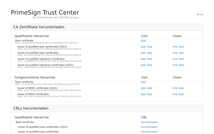Download P7B chain for qualified signature certificates (2021)
Image resolution: width=214 pixels, height=134 pixels.
(175, 65)
